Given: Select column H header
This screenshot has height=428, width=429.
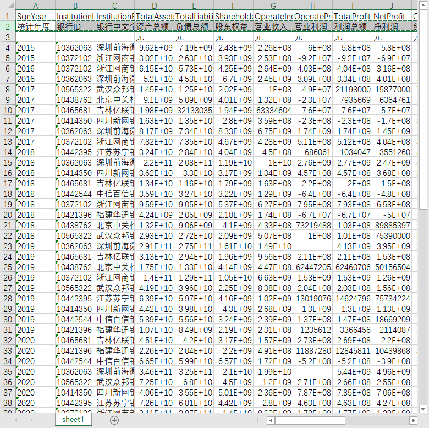Looking at the screenshot, I should coord(313,5).
